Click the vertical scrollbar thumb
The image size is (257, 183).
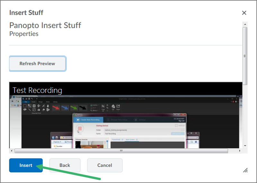[x=245, y=56]
